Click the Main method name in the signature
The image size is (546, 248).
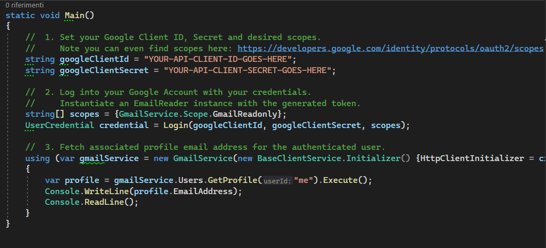(x=74, y=15)
